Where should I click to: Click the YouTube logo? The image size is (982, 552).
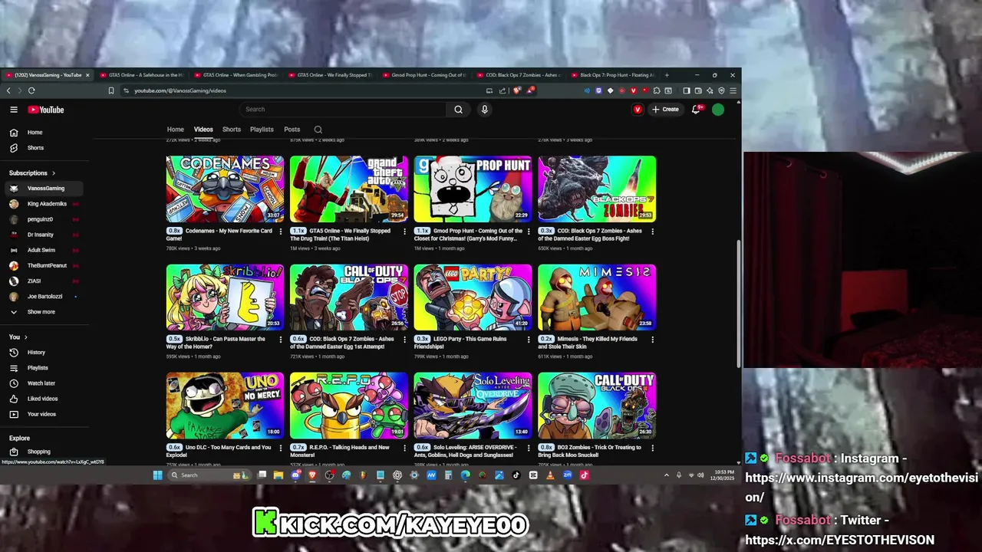pos(46,110)
